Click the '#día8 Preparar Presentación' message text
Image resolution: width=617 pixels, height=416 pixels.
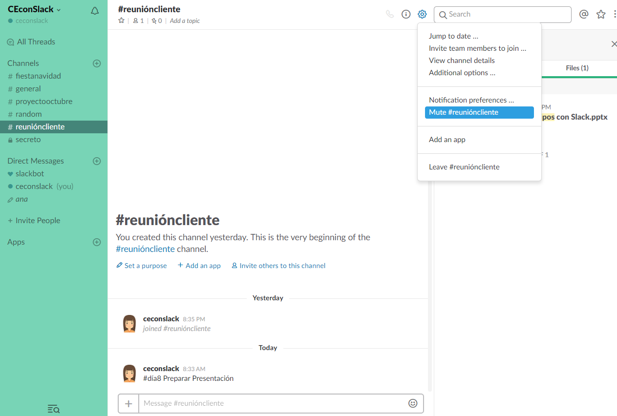tap(188, 378)
